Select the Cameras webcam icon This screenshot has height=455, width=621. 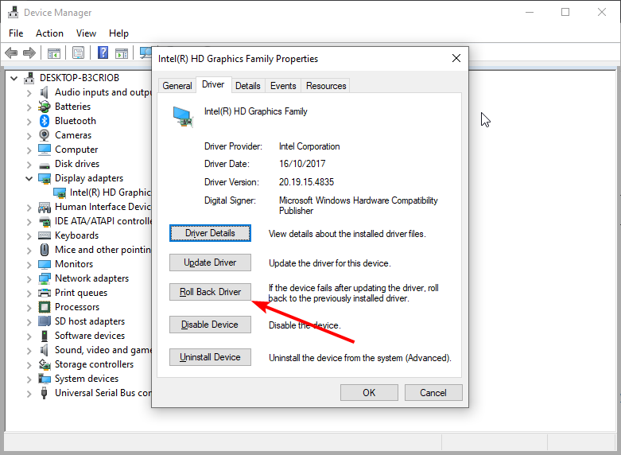pyautogui.click(x=45, y=135)
